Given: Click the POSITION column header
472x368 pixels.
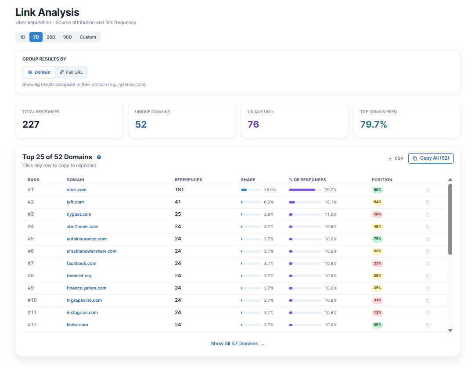Looking at the screenshot, I should (x=382, y=180).
